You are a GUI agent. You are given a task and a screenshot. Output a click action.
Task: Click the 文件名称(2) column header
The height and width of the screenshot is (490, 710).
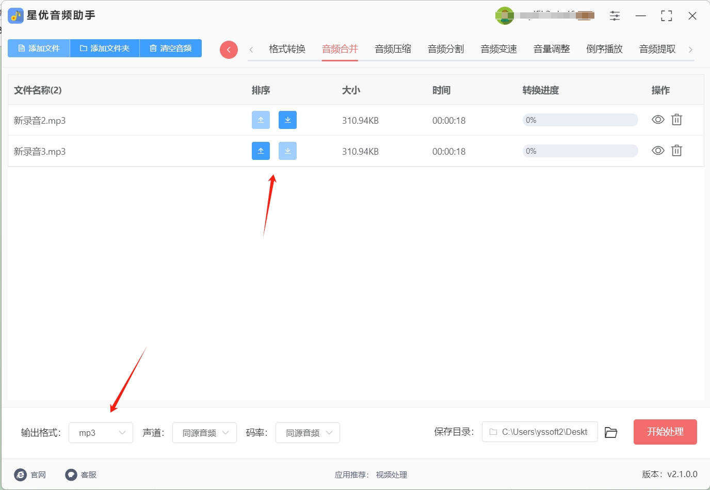(x=38, y=90)
